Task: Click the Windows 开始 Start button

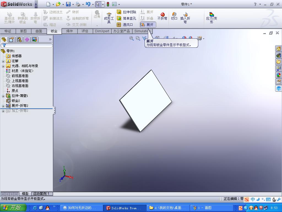Action: pos(13,208)
